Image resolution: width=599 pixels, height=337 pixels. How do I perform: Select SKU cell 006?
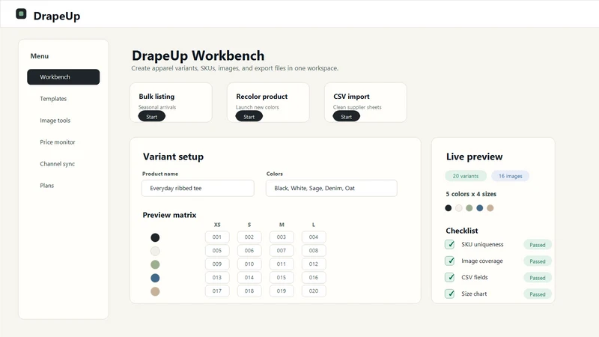(249, 250)
